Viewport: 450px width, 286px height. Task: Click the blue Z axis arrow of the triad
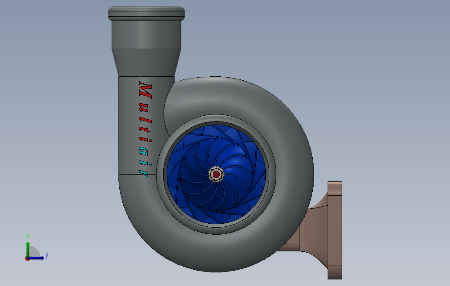pos(37,258)
